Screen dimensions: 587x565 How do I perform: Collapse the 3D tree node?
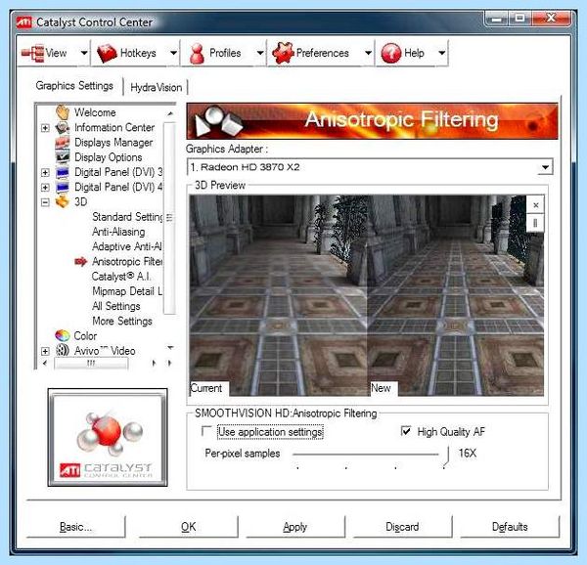click(x=45, y=202)
